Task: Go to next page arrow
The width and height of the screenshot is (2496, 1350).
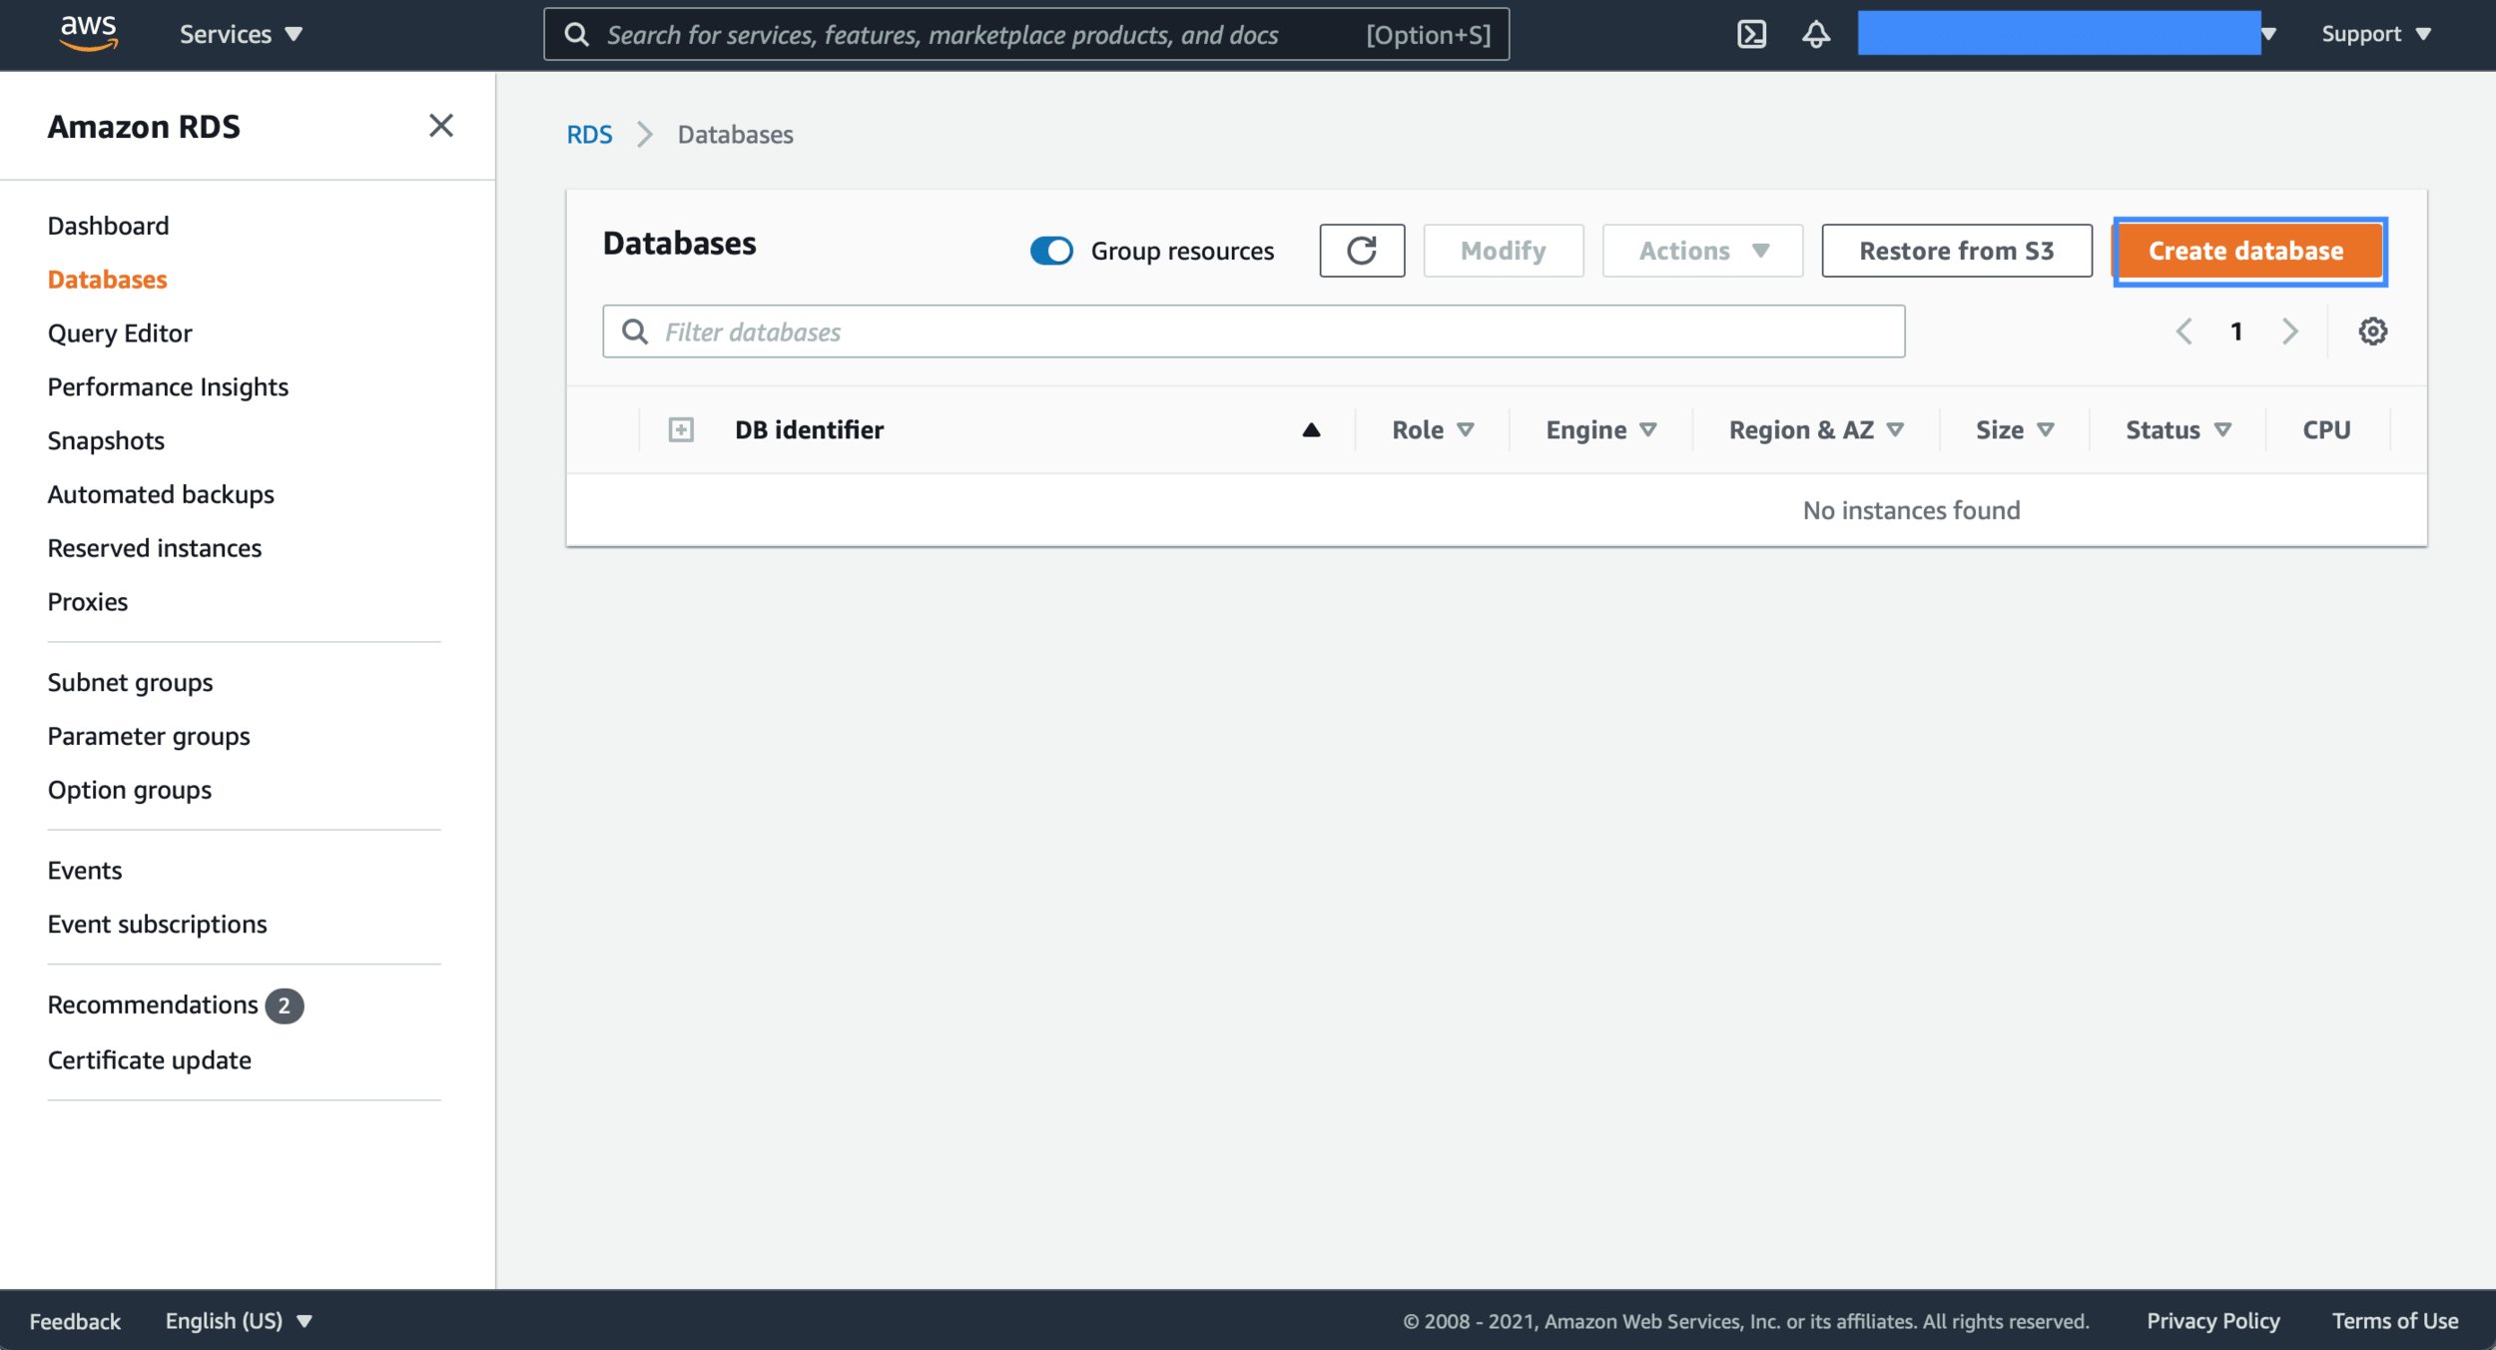Action: 2289,332
